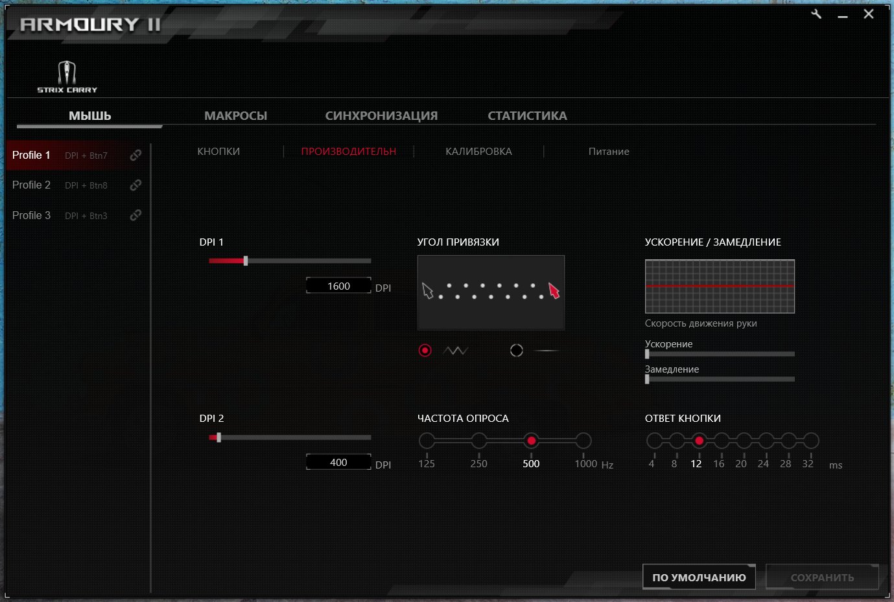Image resolution: width=894 pixels, height=602 pixels.
Task: Click the DPI 1 slider handle
Action: coord(246,260)
